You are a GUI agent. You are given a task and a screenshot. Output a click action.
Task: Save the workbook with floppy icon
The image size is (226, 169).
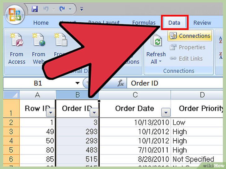35,9
